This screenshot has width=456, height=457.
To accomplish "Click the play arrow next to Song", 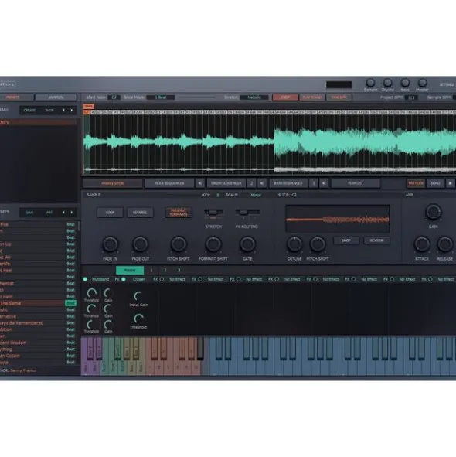I will [450, 183].
